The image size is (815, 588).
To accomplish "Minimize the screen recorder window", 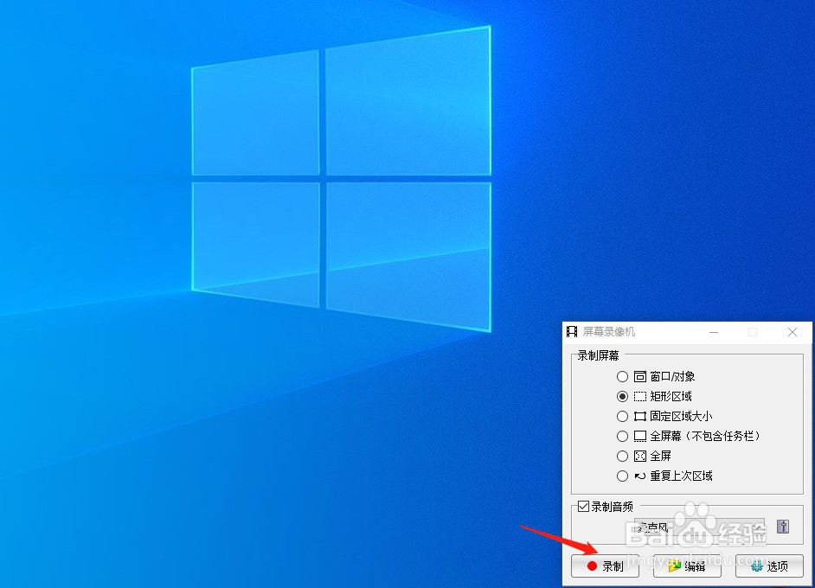I will click(713, 332).
